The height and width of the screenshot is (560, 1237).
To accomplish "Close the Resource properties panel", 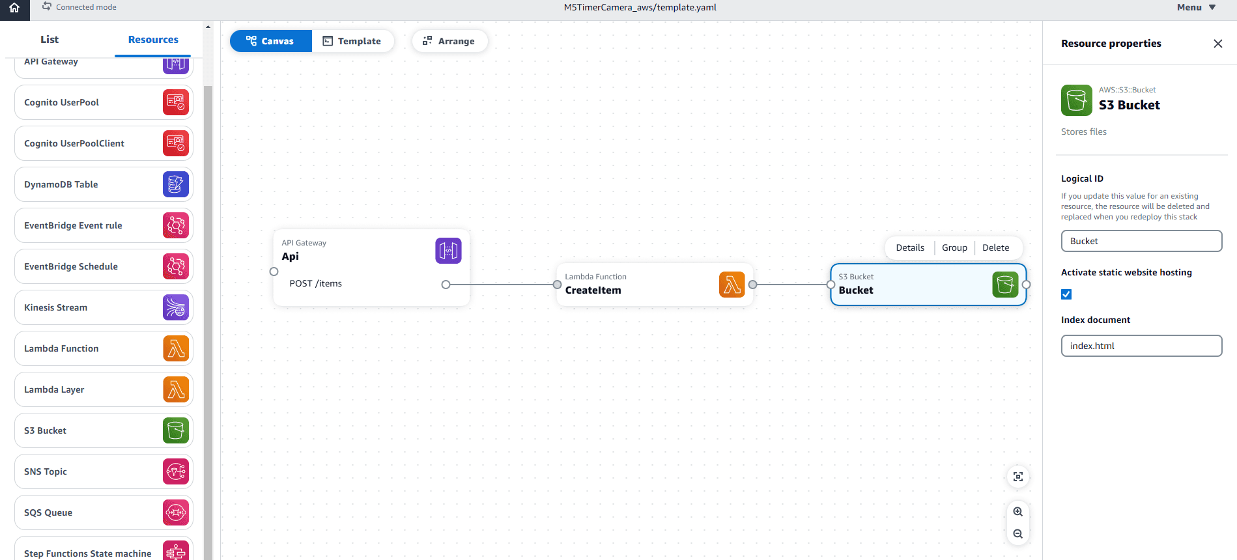I will pyautogui.click(x=1217, y=44).
